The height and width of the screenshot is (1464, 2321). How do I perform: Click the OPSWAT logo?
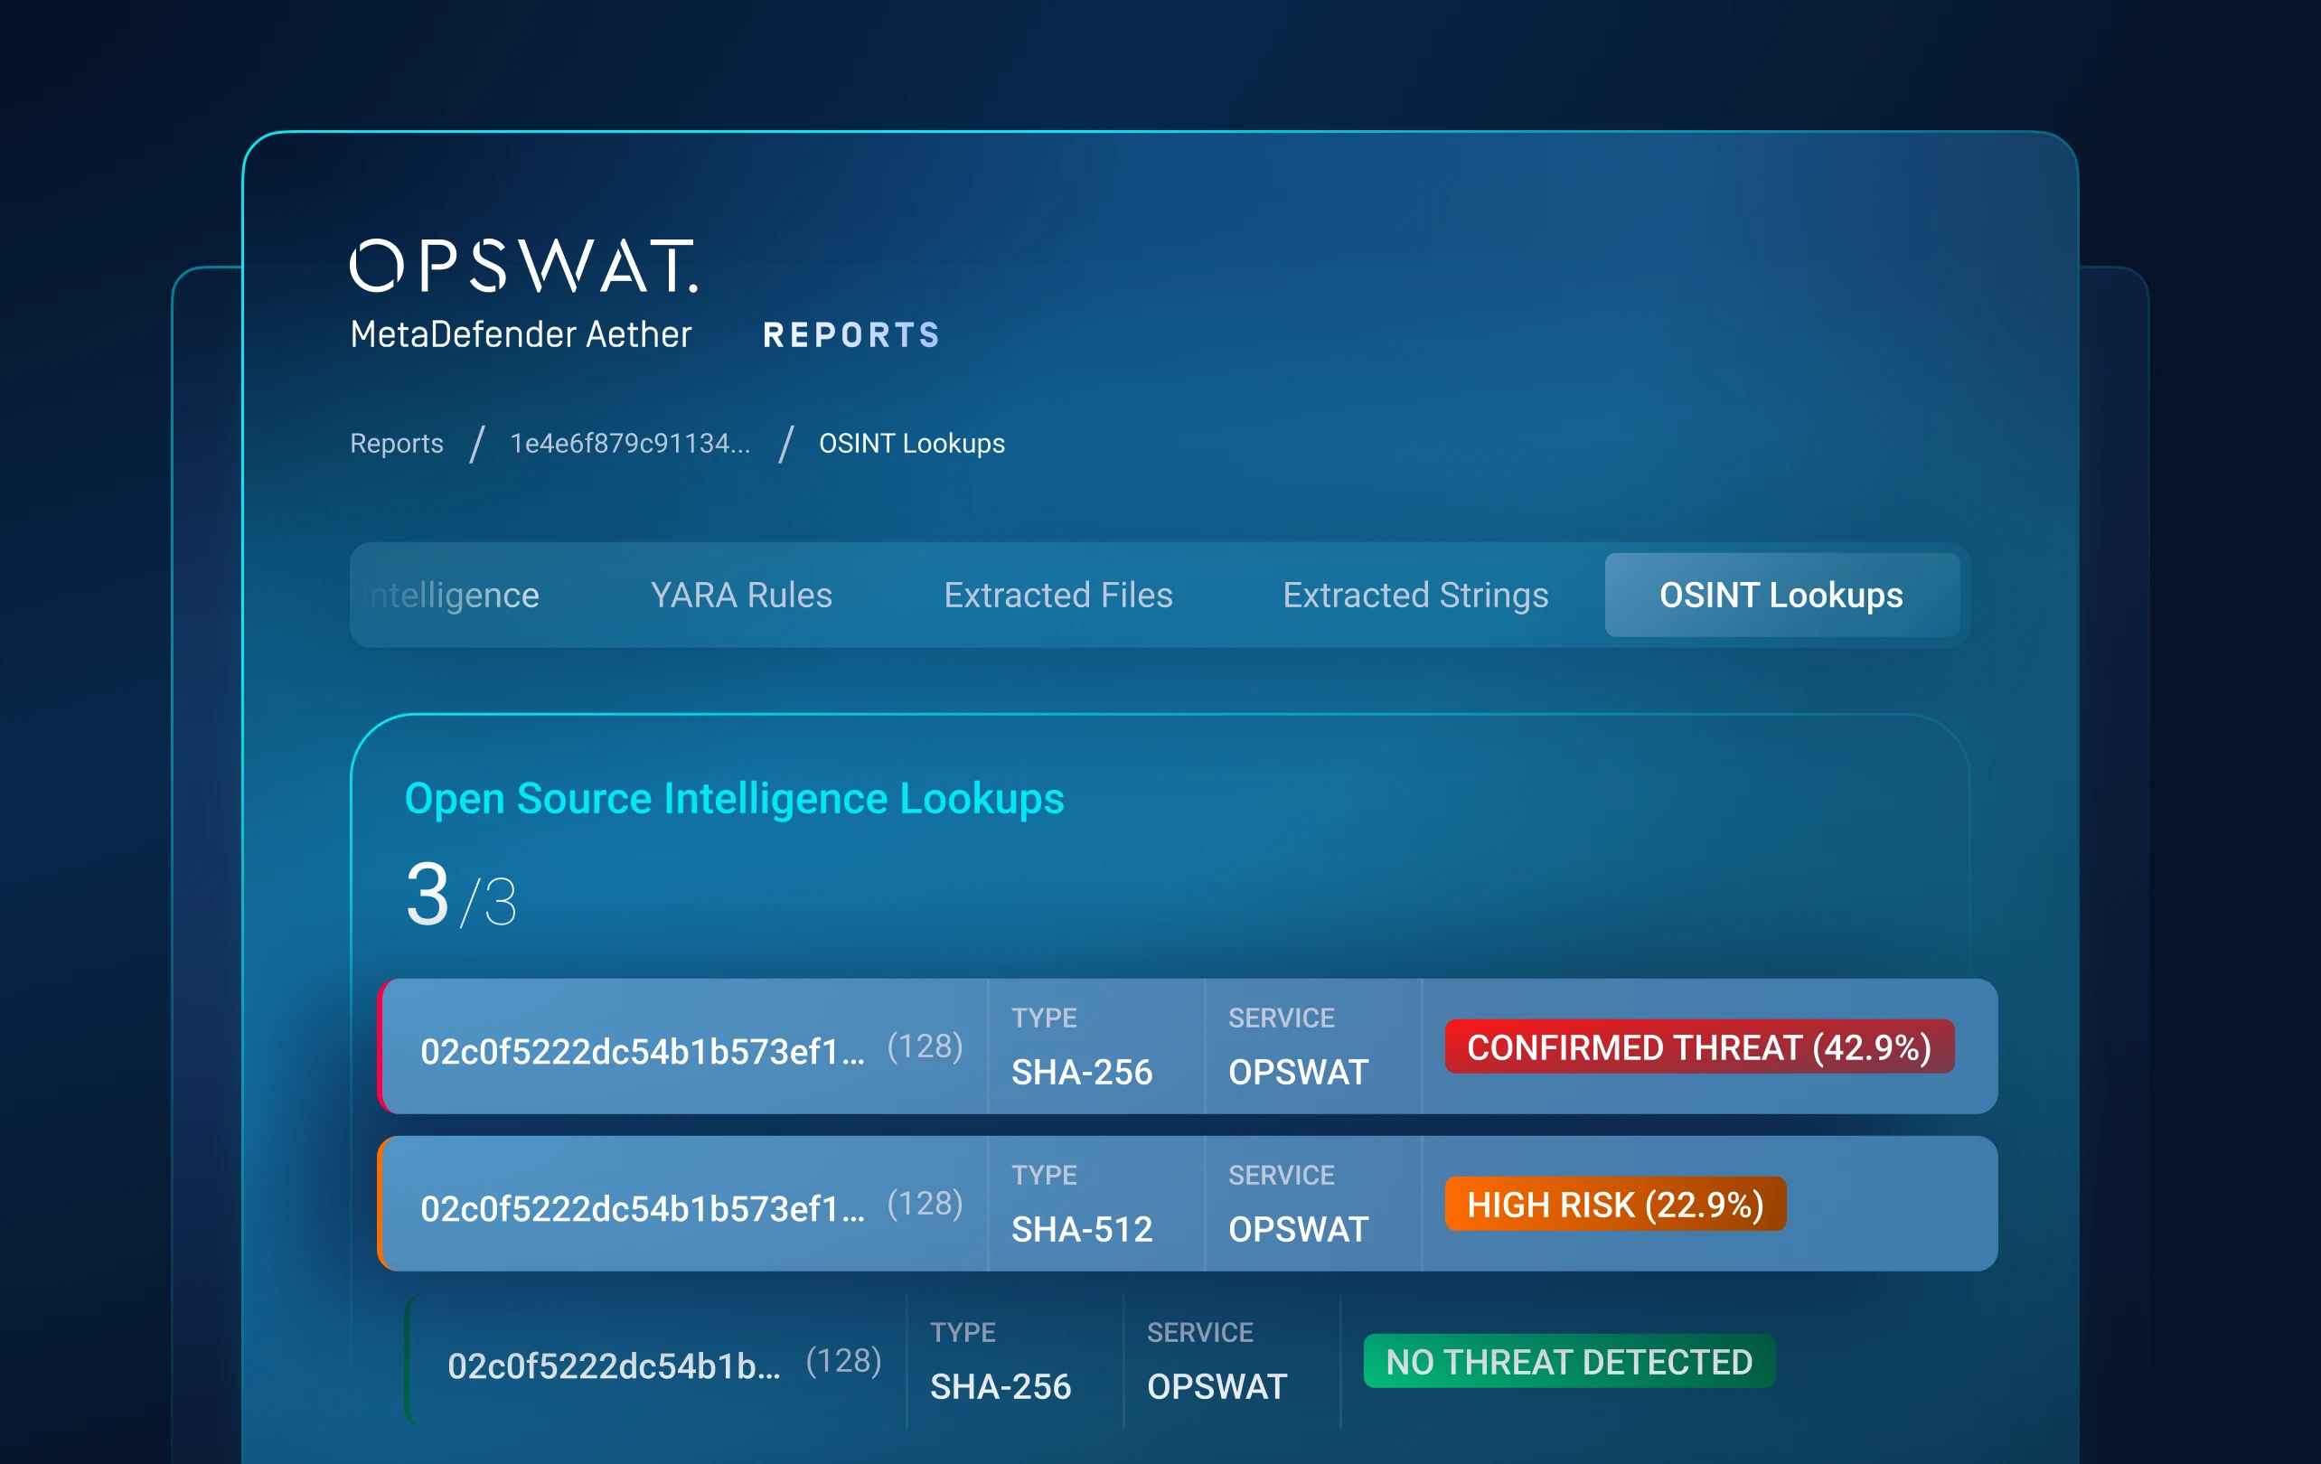point(522,265)
